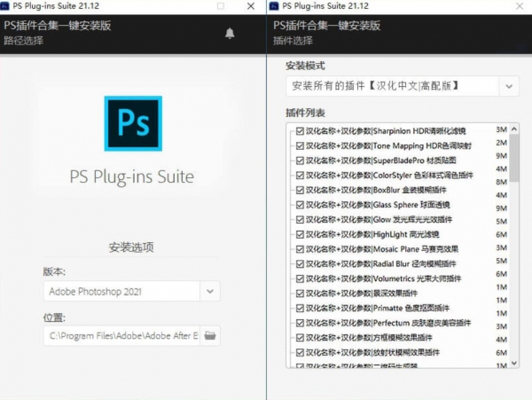Select the SuperBladePro entry text
Screen dimensions: 532x400
click(380, 161)
